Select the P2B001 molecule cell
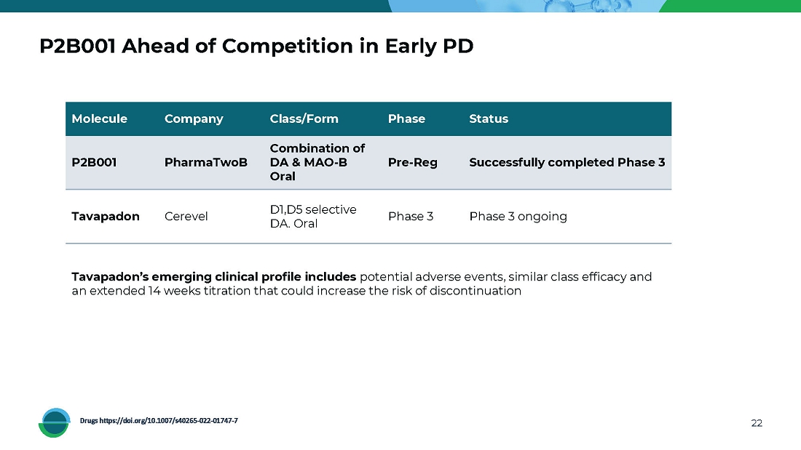 94,162
